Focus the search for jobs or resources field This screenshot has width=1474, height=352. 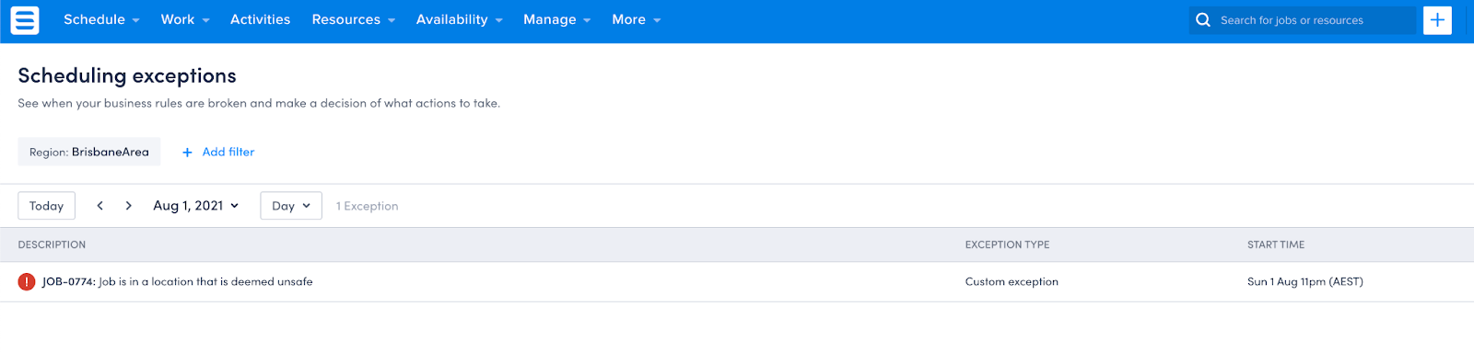point(1313,20)
